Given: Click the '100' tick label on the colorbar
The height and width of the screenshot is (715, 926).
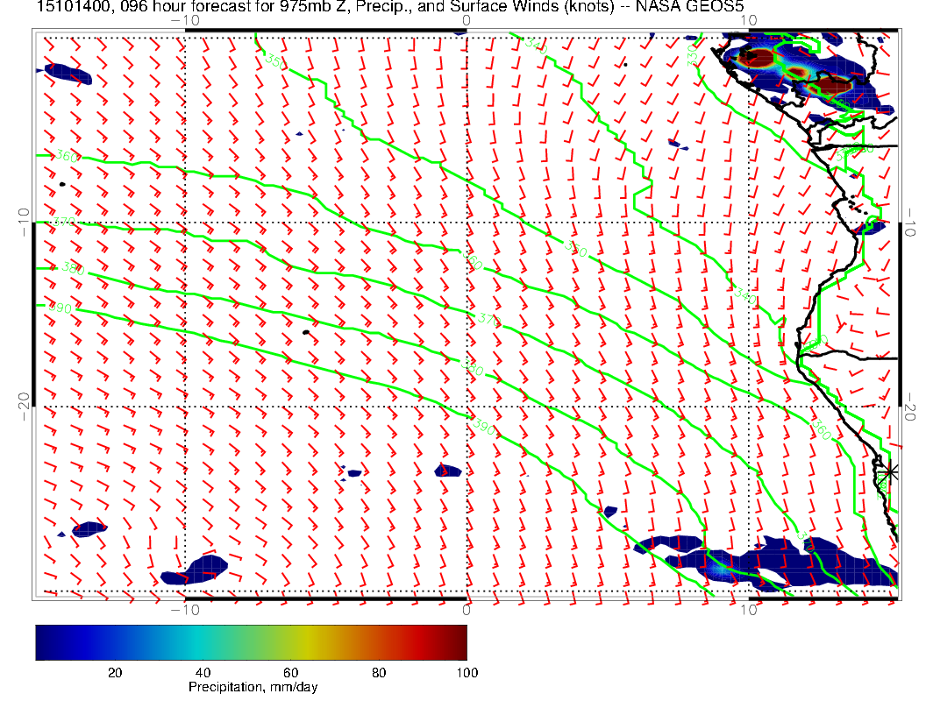Looking at the screenshot, I should click(x=466, y=672).
